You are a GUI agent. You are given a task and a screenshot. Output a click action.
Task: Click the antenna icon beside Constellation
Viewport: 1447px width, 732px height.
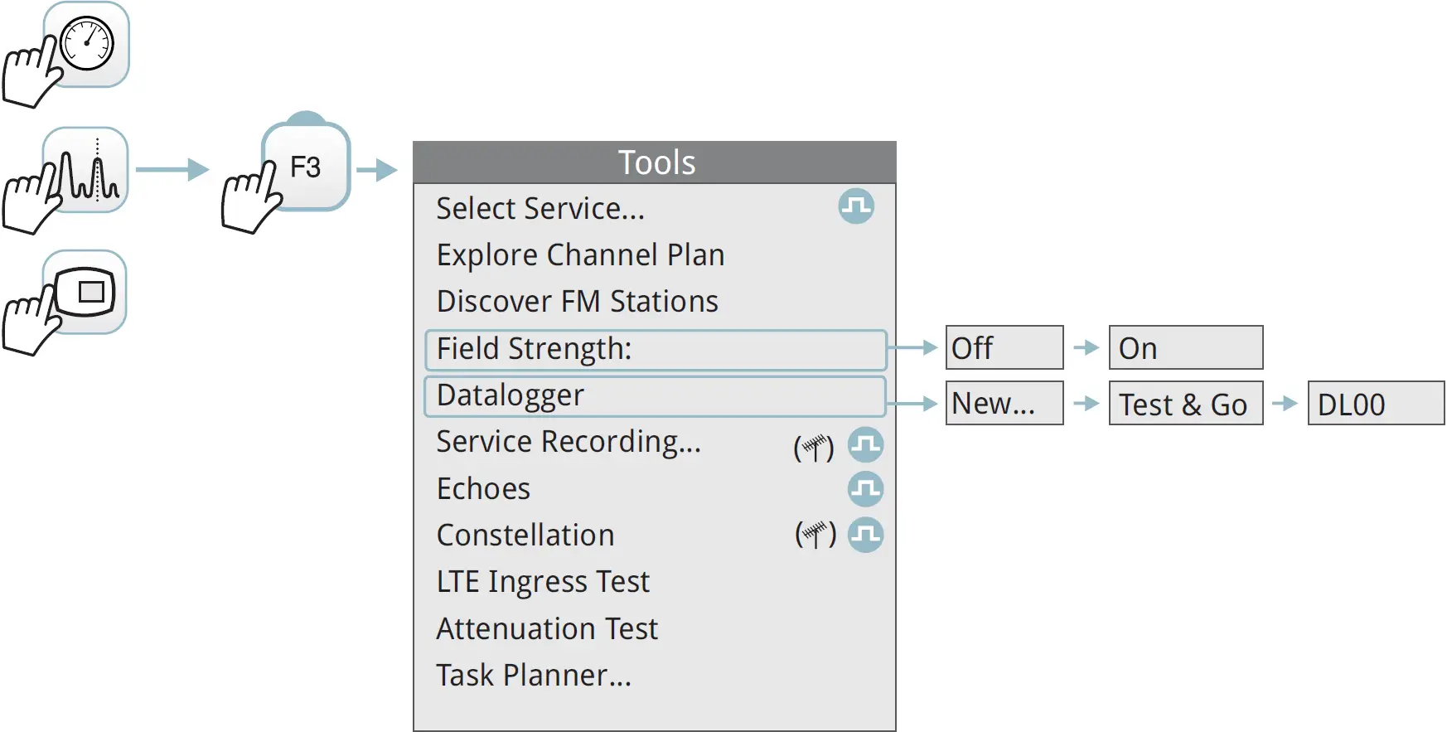[x=815, y=535]
